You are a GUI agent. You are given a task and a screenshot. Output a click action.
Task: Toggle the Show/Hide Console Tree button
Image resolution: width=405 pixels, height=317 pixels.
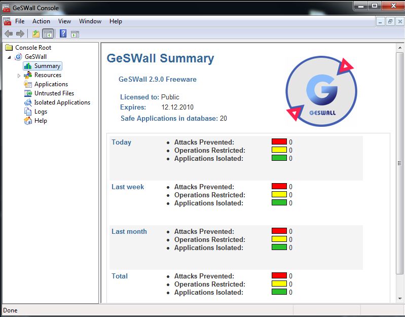pos(48,34)
